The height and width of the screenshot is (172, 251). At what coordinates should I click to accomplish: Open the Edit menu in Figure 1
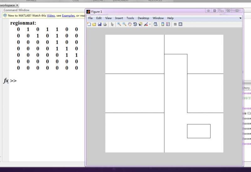pos(99,18)
